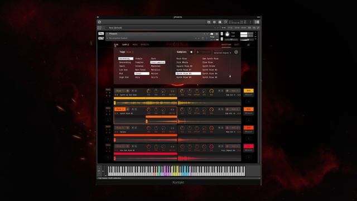
Task: Click the plus icon right of the first waveform
Action: (x=249, y=102)
